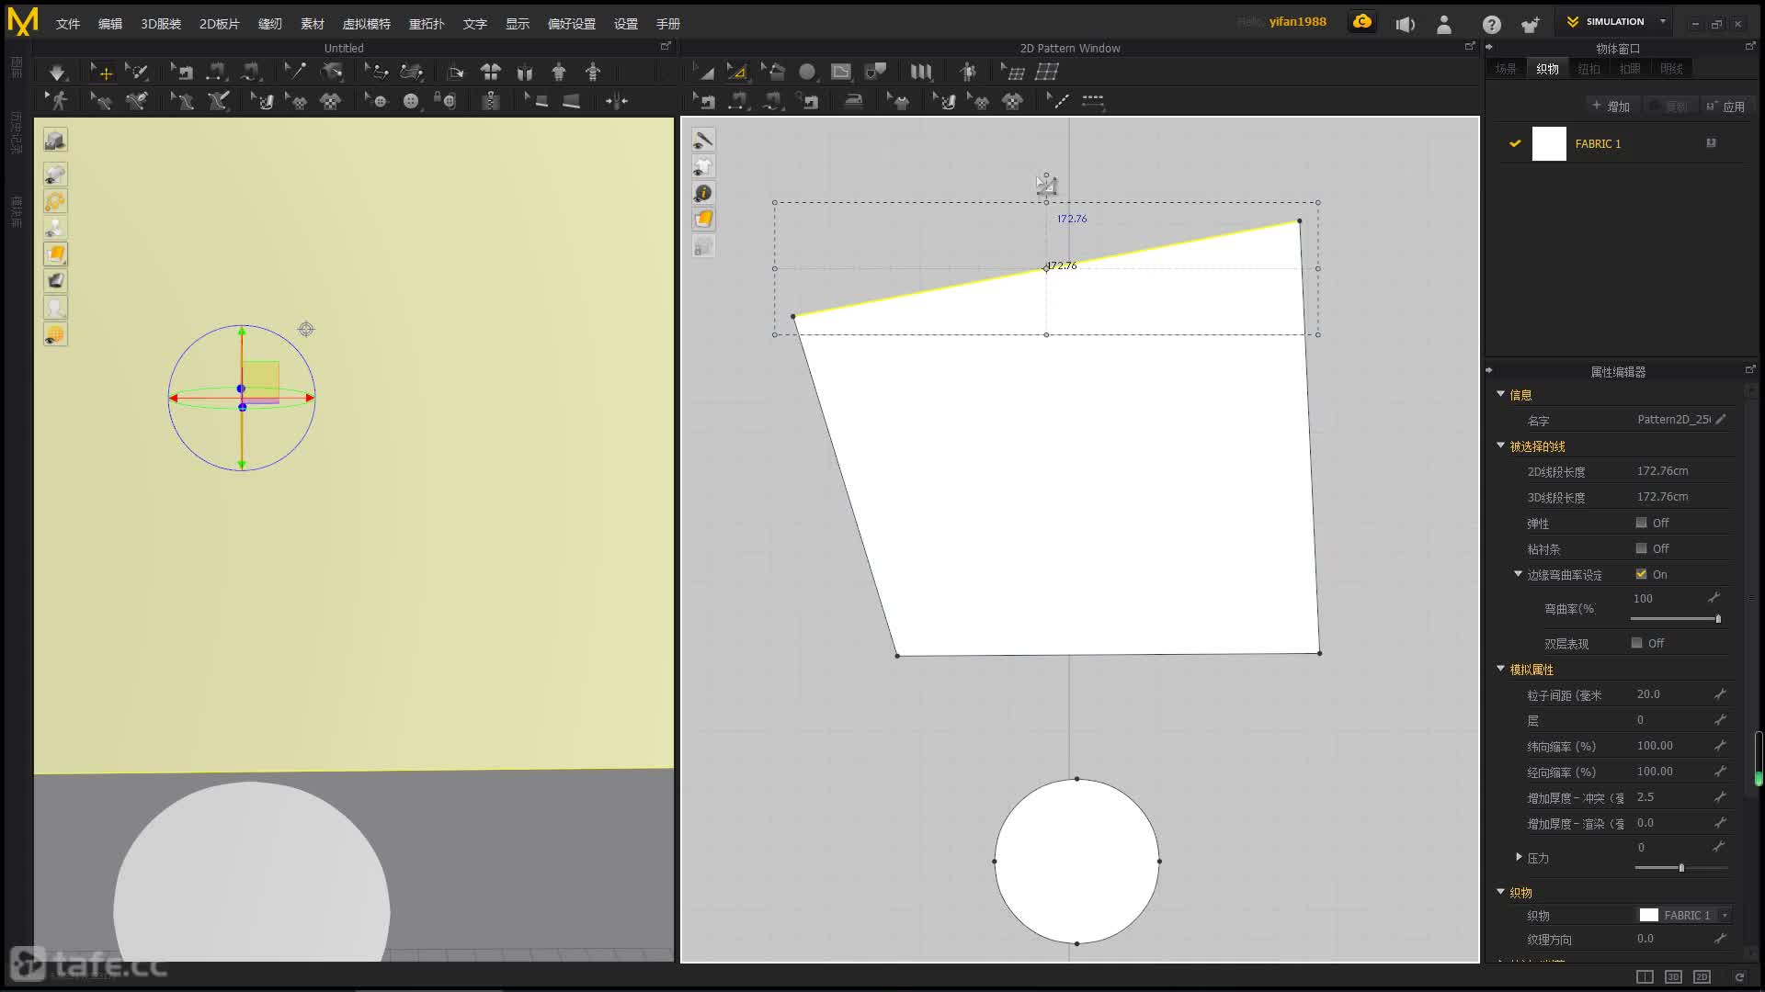Collapse the 边缘弯曲率设定 subsection
Screen dimensions: 1765x992
1519,574
